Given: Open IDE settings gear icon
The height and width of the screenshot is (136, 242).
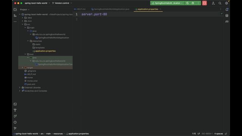Looking at the screenshot, I should point(226,3).
